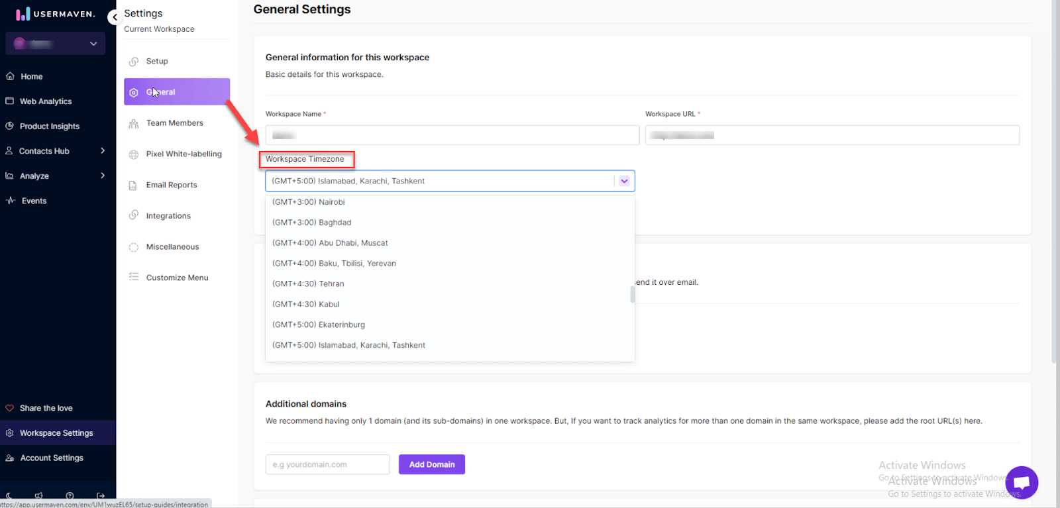Screen dimensions: 1060x508
Task: Click the timezone list scrollbar thumb
Action: [633, 295]
